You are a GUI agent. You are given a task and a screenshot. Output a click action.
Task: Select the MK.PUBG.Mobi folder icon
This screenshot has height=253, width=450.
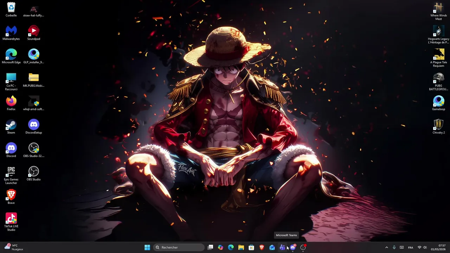tap(33, 80)
